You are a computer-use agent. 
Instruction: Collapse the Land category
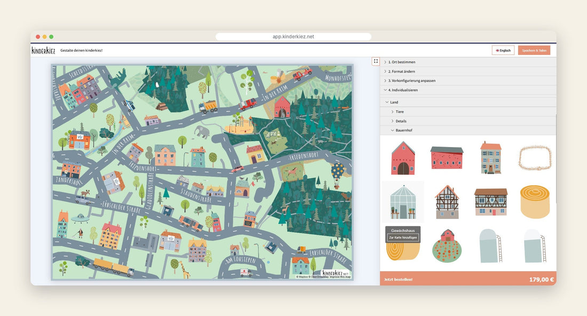(468, 102)
